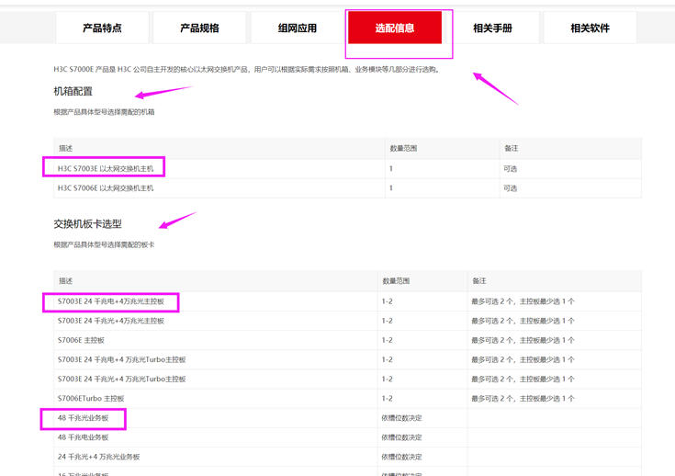Click quantity 1 in S7003E 以太网交换机主机 row
This screenshot has height=476, width=675.
(391, 169)
